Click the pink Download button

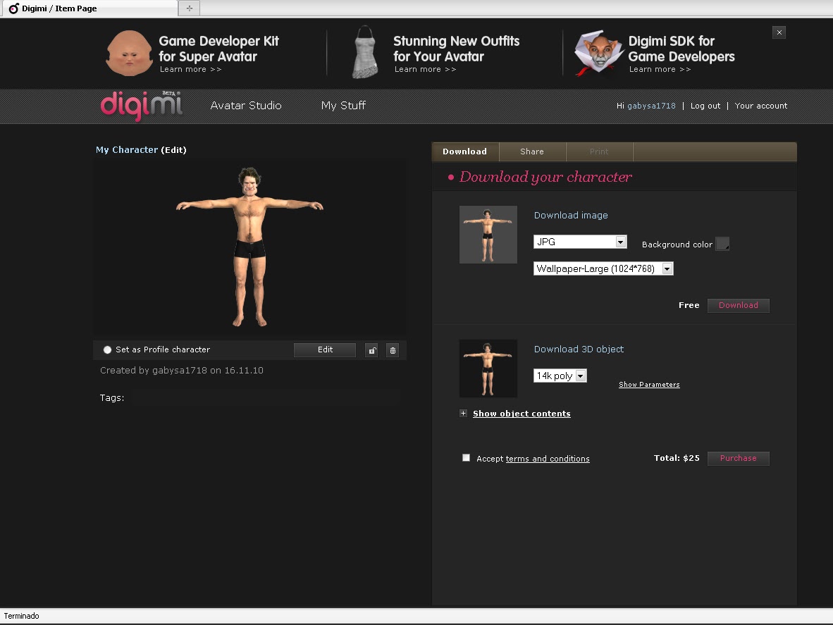739,305
